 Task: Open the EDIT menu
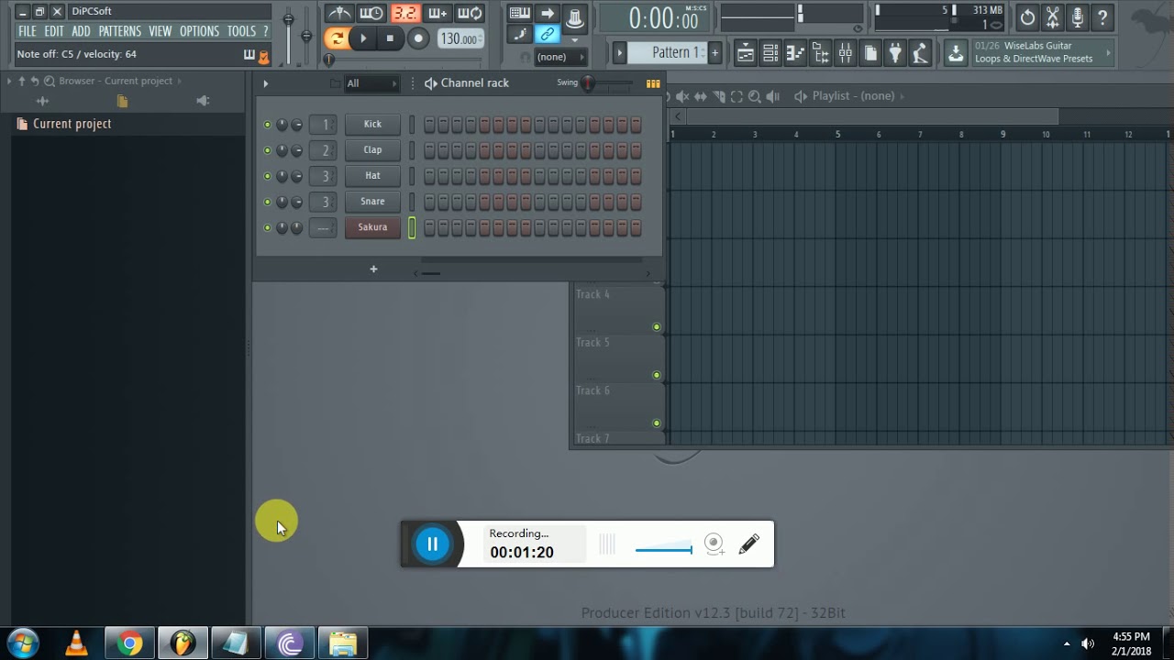(x=54, y=31)
